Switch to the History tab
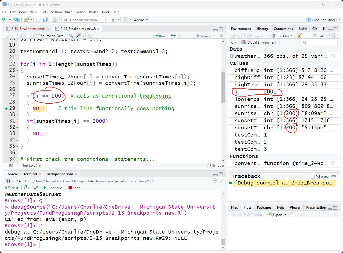The height and width of the screenshot is (253, 343). [262, 29]
